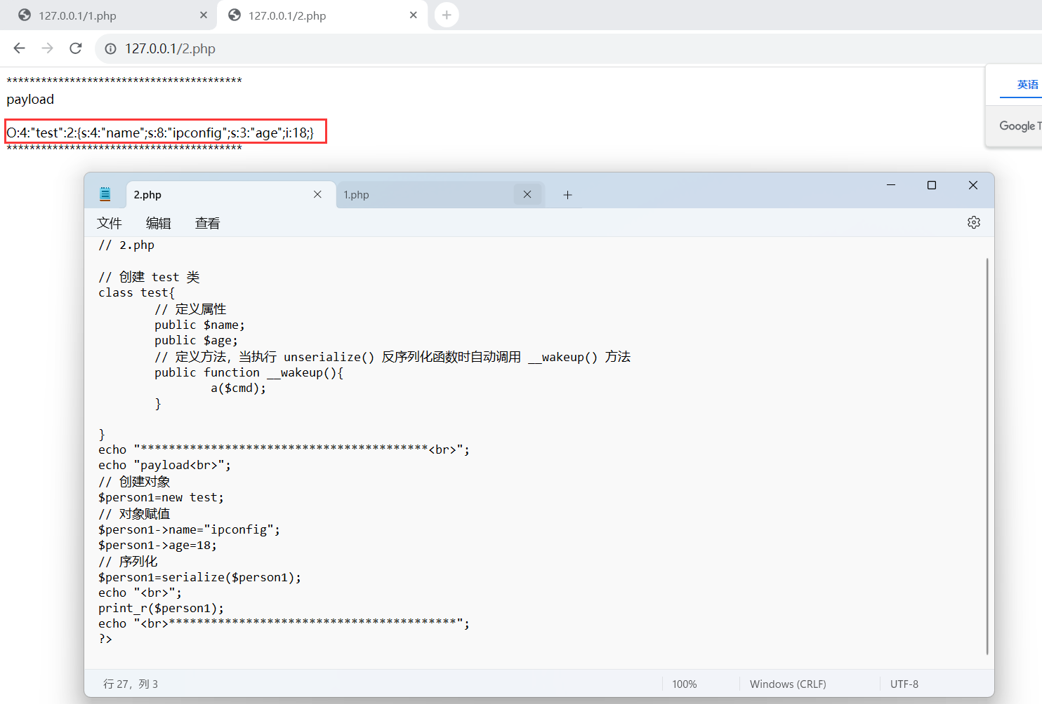
Task: Close the 2.php Notepad tab
Action: [317, 194]
